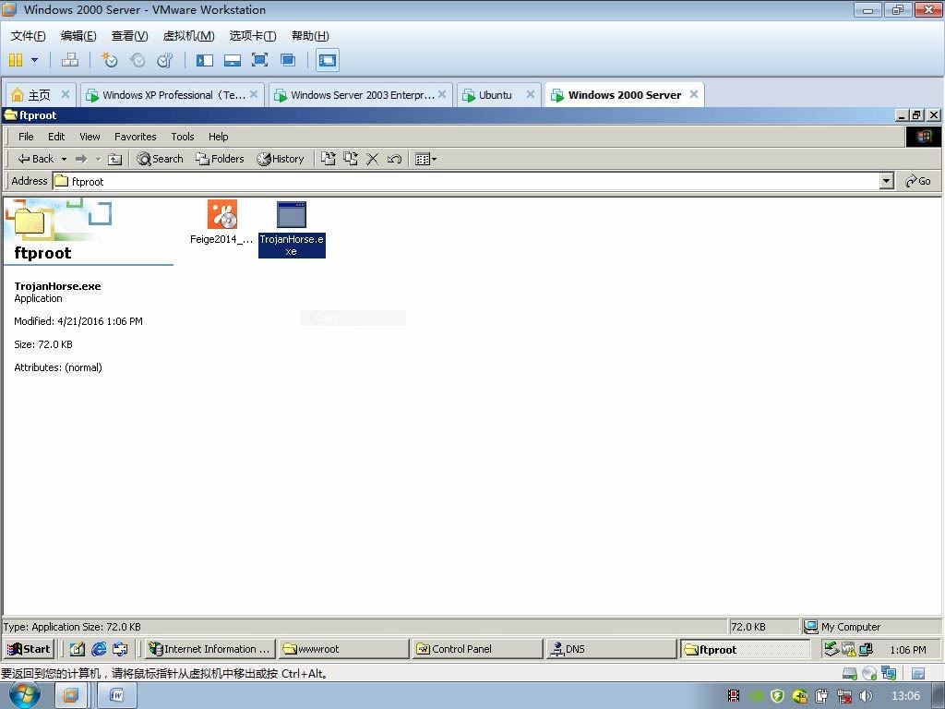
Task: Click the Copy To toolbar icon
Action: (350, 159)
